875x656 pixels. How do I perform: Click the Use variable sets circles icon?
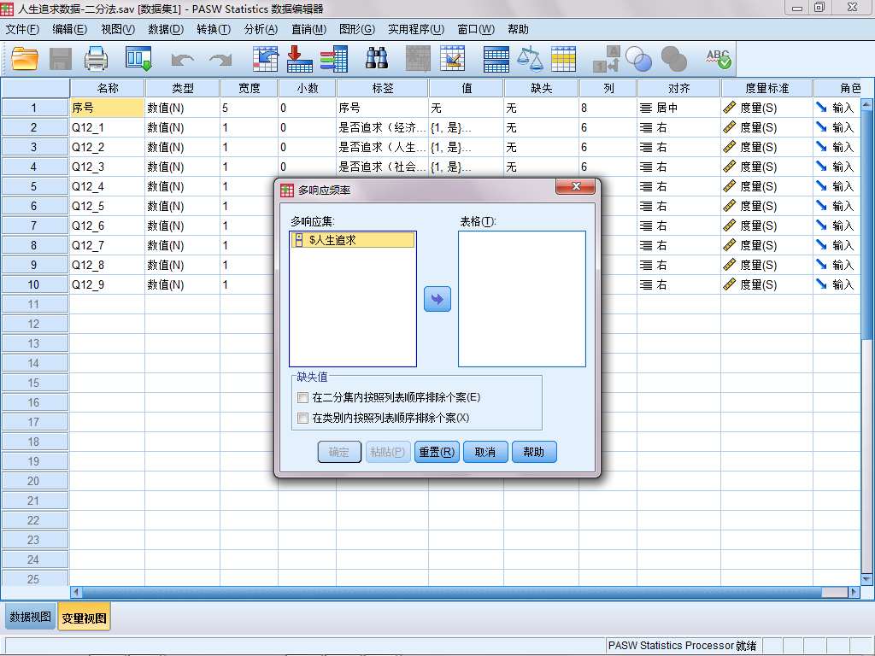(638, 59)
